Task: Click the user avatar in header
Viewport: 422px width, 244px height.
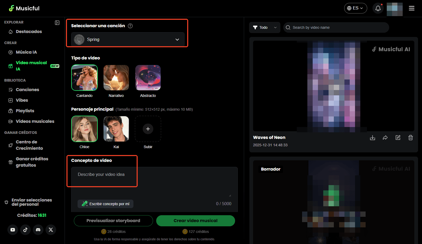Action: pos(395,9)
